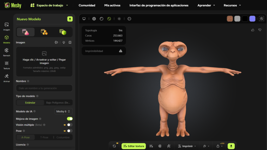Select the Costumbre pose option
This screenshot has height=150, width=267.
coord(63,137)
